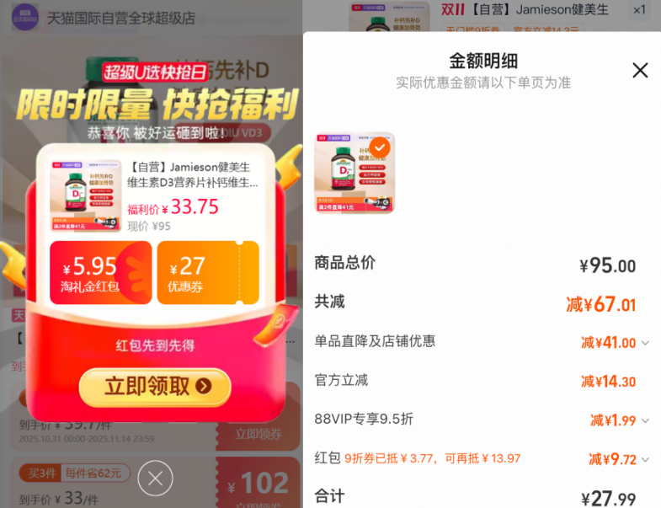Select the ¥5.95 淘礼金红包 card
Viewport: 661px width, 508px height.
[101, 273]
